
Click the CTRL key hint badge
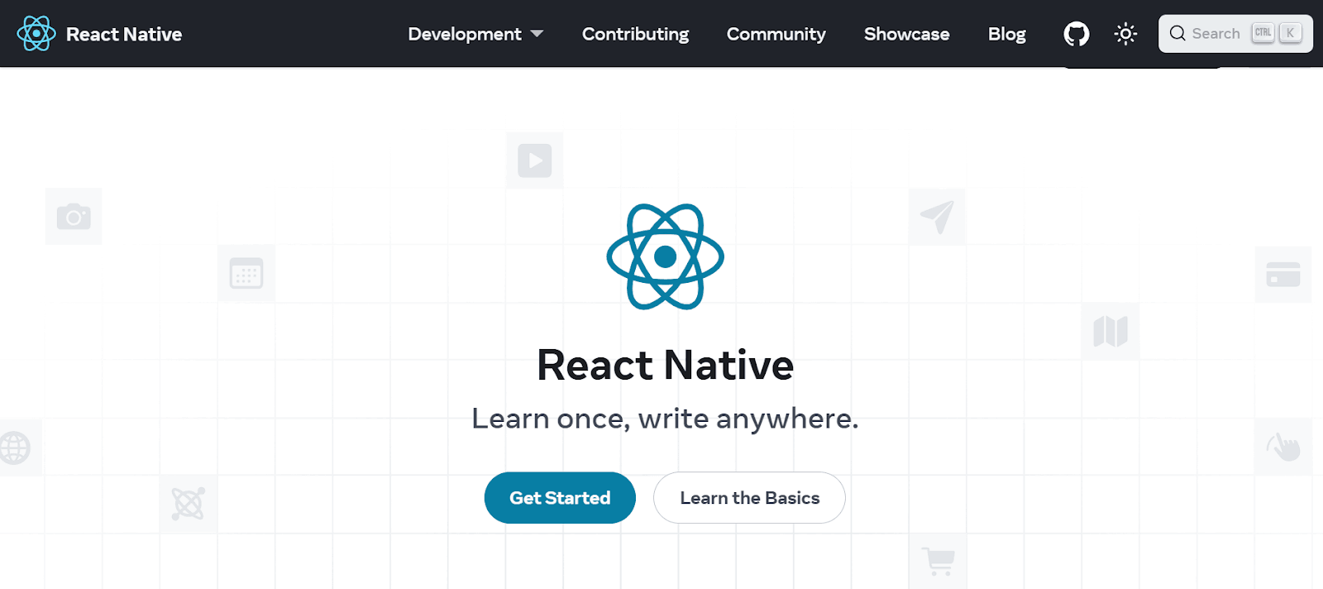click(1263, 33)
